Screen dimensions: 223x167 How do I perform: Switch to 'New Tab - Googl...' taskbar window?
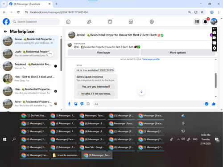(x=92, y=147)
